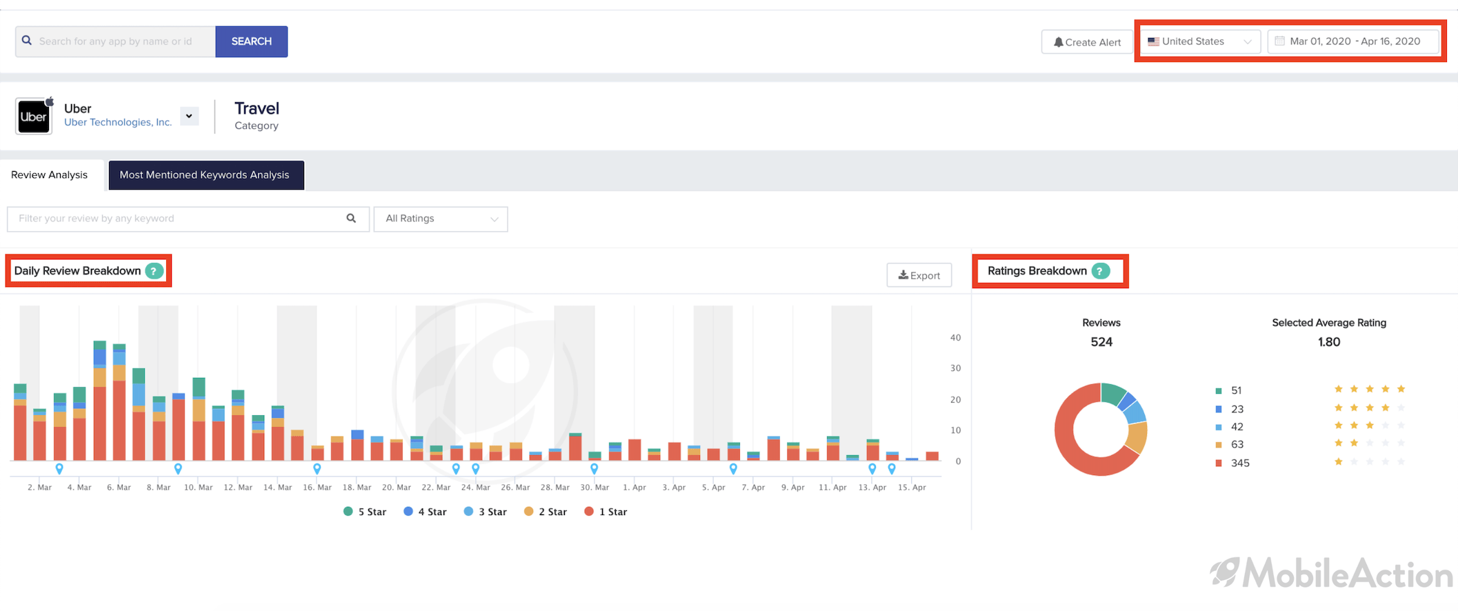
Task: Open the Create Alert button
Action: (x=1087, y=42)
